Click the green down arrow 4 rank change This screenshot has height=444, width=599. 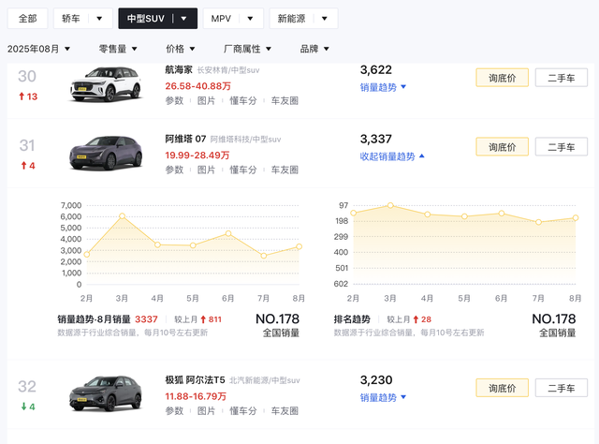(x=27, y=407)
